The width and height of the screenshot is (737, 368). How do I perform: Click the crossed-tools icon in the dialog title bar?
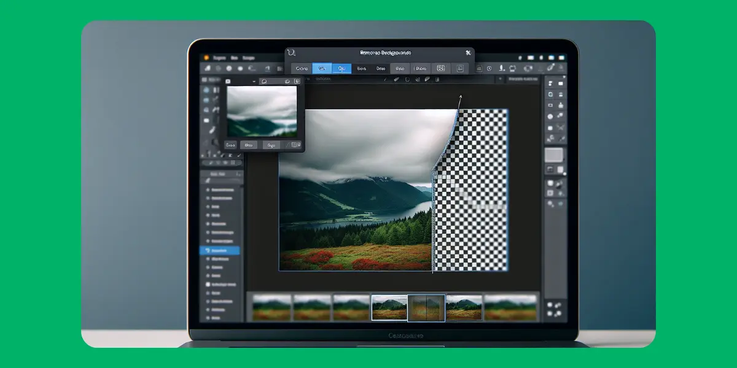point(467,53)
